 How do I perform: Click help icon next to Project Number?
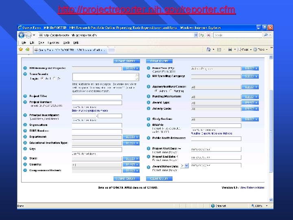point(25,102)
